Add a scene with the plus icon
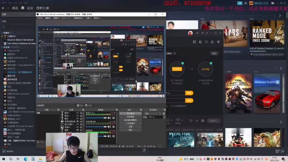Viewport: 288px width, 162px height. pyautogui.click(x=38, y=142)
